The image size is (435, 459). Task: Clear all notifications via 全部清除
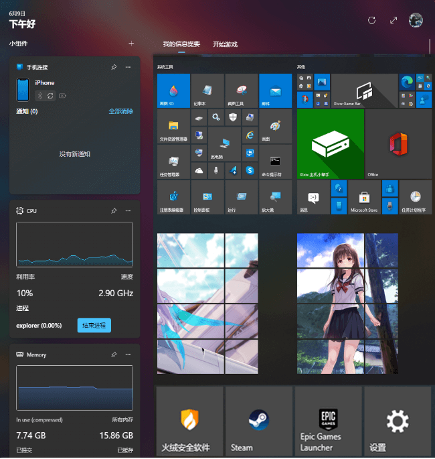(x=121, y=111)
